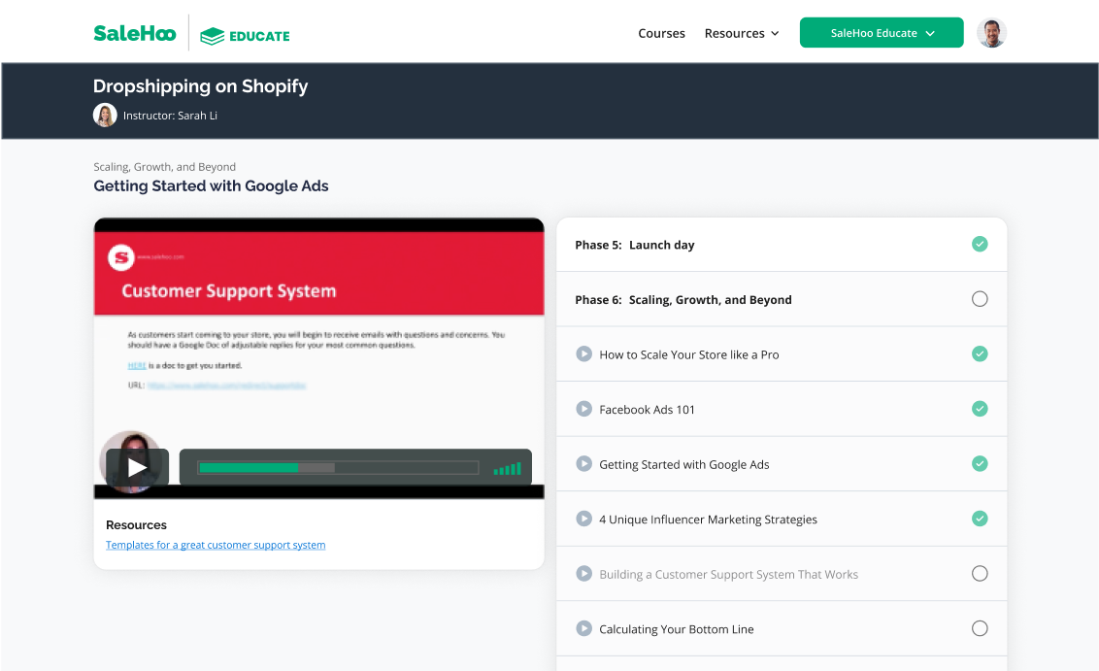Click the video volume bars icon
This screenshot has height=671, width=1099.
click(507, 469)
